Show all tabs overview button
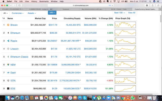Screen dimensions: 162x101 (x=158, y=5)
